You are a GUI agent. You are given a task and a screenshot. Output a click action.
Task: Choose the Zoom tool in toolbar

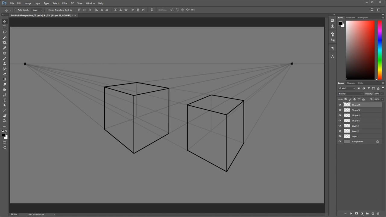5,121
